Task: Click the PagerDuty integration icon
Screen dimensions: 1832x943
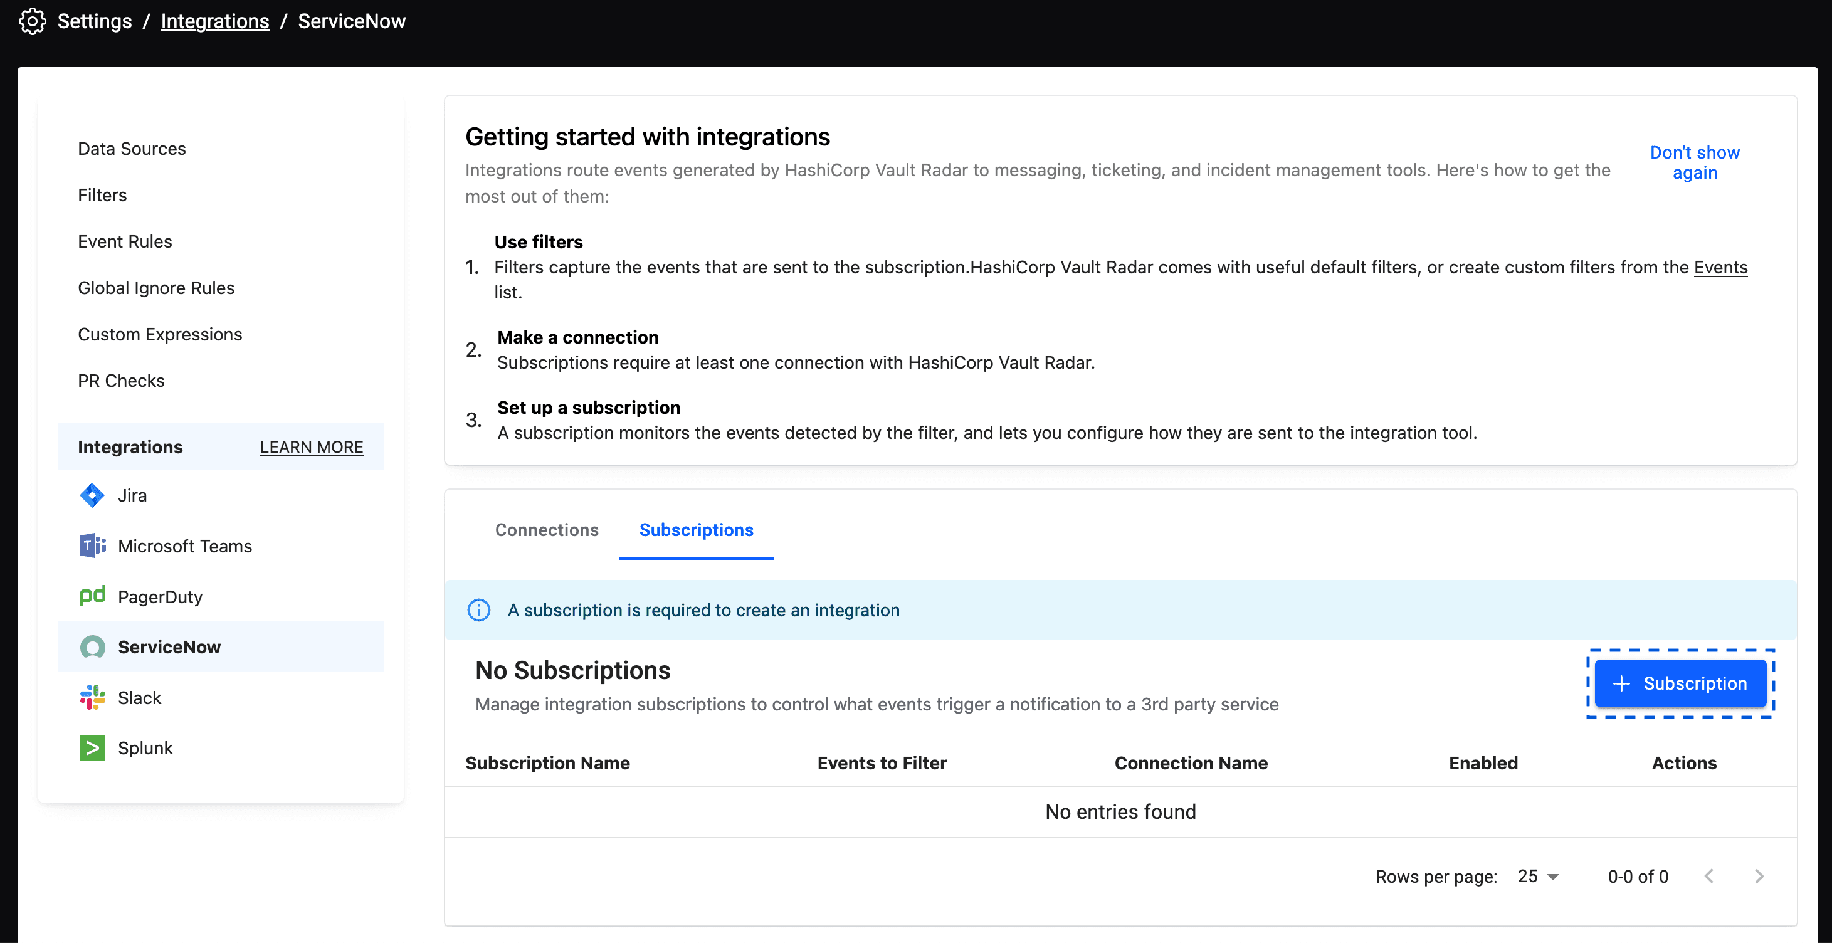Action: click(93, 594)
